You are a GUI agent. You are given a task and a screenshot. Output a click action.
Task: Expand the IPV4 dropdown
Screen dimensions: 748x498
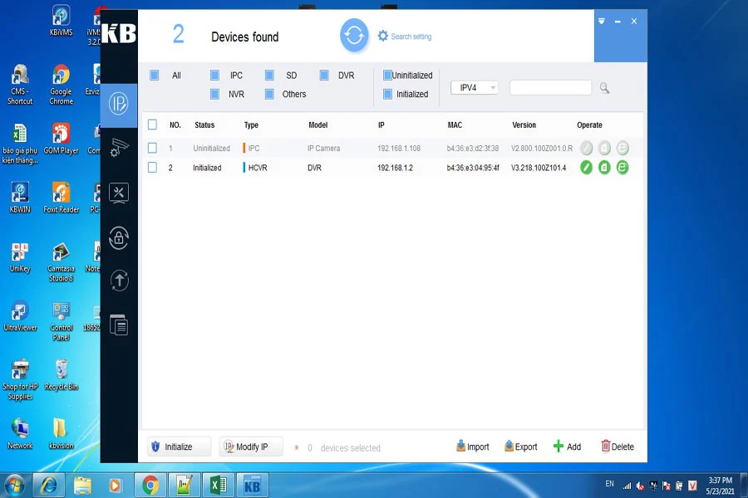pyautogui.click(x=475, y=88)
